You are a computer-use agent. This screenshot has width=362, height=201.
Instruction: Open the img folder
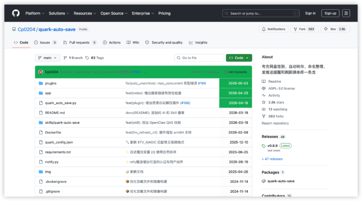point(48,172)
